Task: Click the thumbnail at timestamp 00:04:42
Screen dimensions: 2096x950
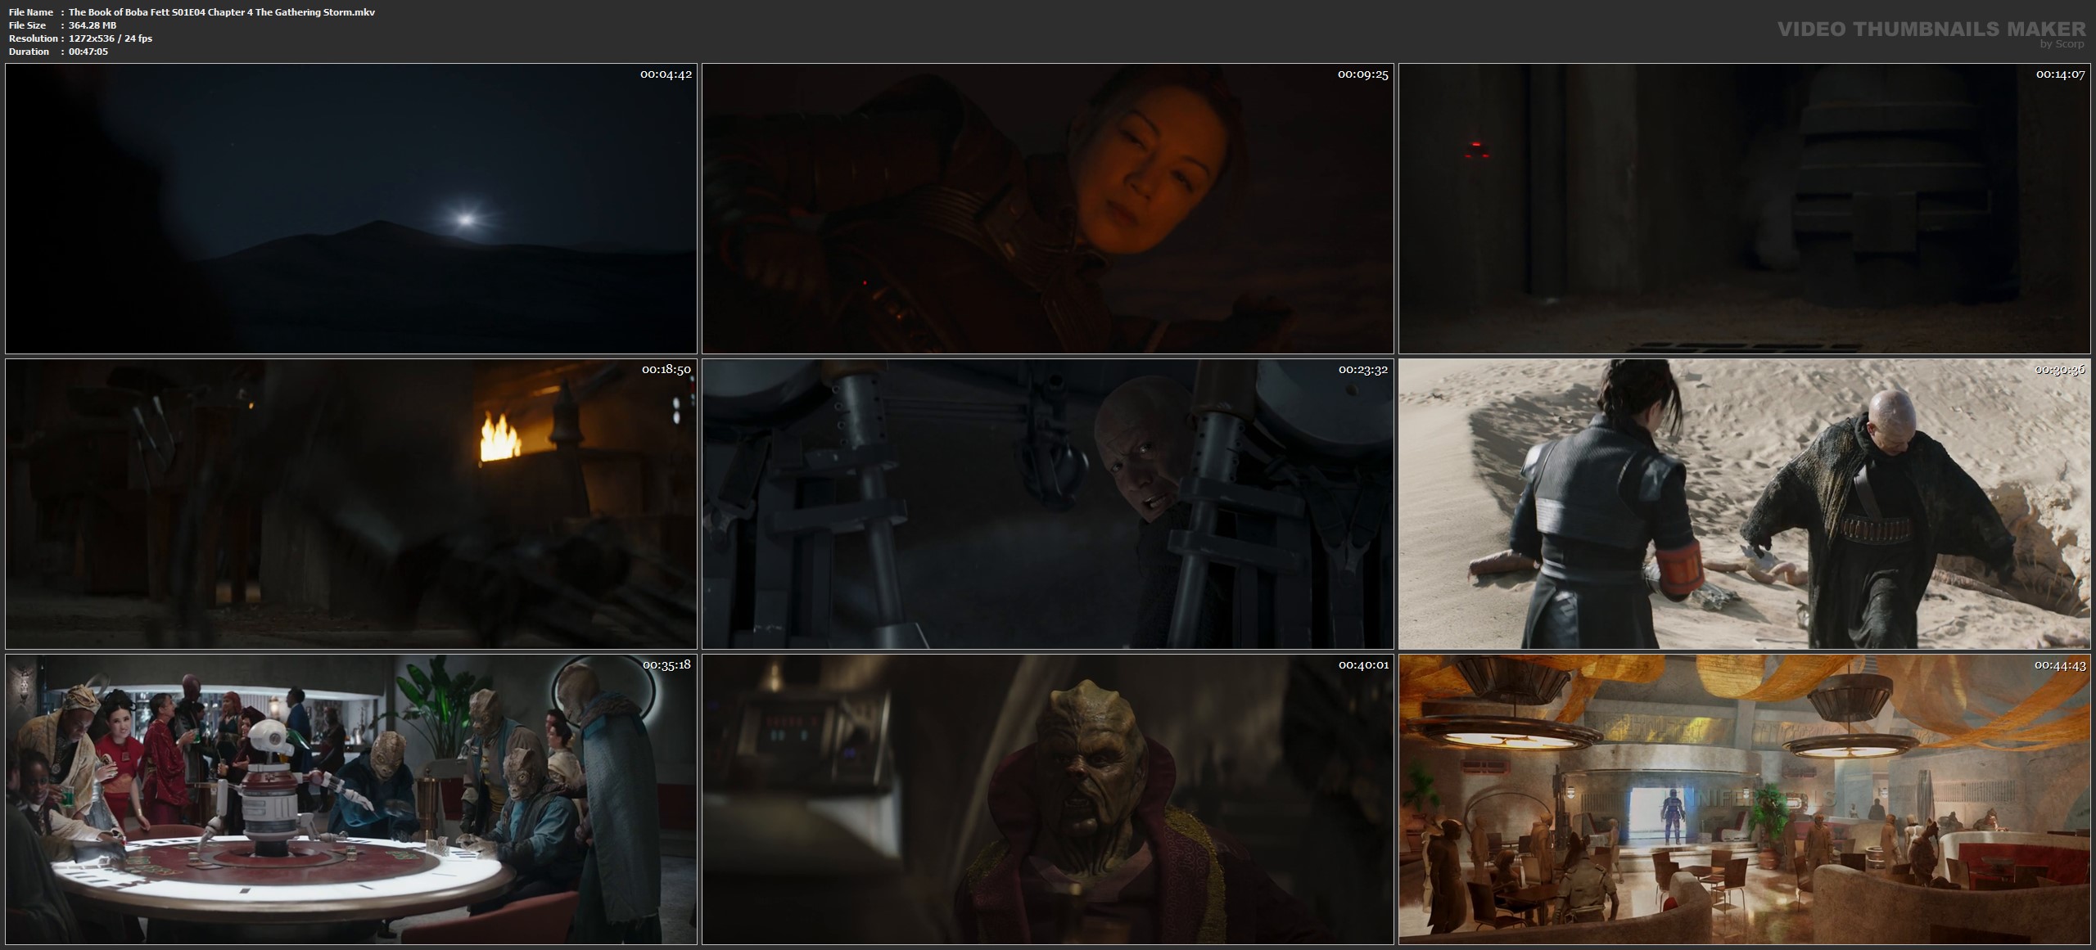Action: click(x=350, y=209)
